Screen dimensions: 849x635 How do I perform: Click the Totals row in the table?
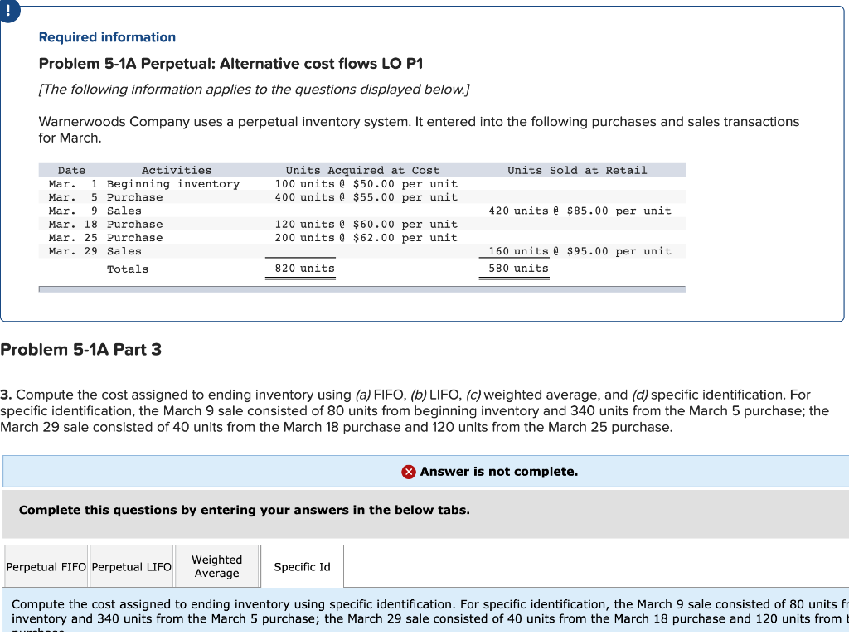(x=129, y=268)
